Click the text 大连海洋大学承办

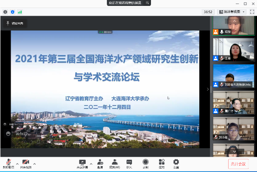[130, 99]
